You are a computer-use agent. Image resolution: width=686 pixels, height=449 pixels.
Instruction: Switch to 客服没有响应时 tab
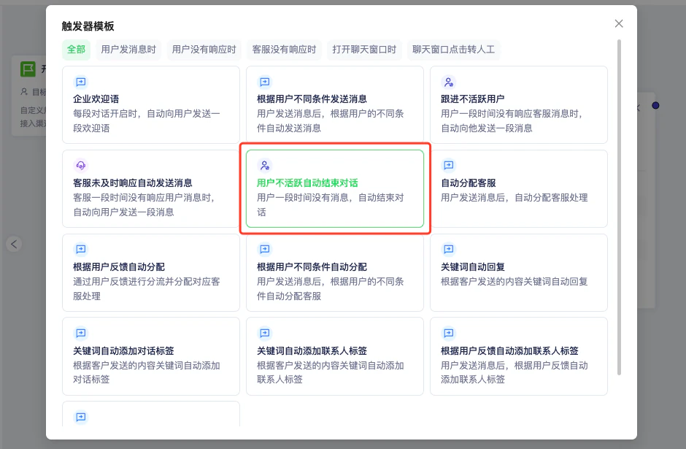click(284, 50)
